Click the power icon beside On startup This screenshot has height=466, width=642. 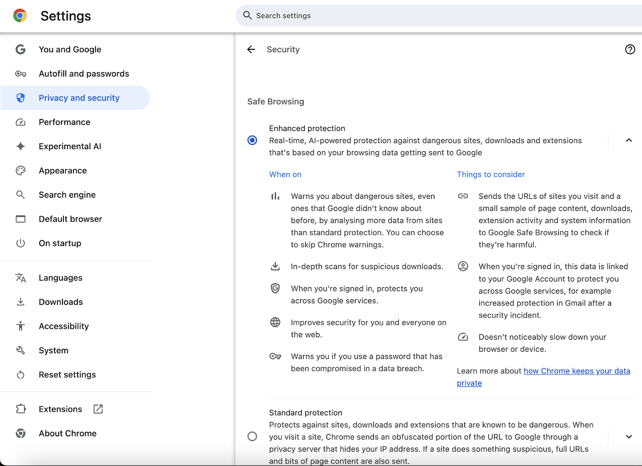20,243
